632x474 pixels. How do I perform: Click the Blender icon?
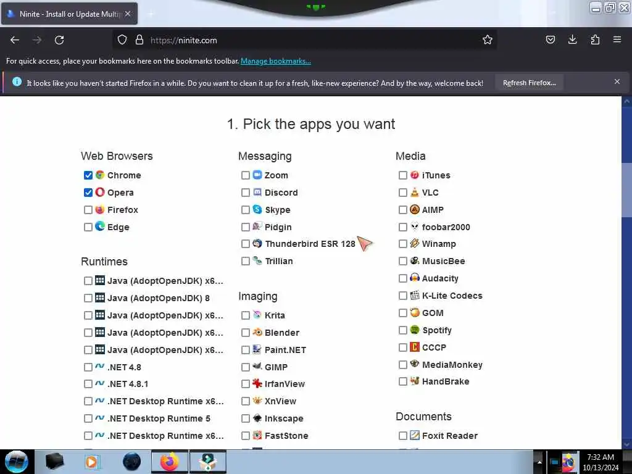pyautogui.click(x=257, y=332)
